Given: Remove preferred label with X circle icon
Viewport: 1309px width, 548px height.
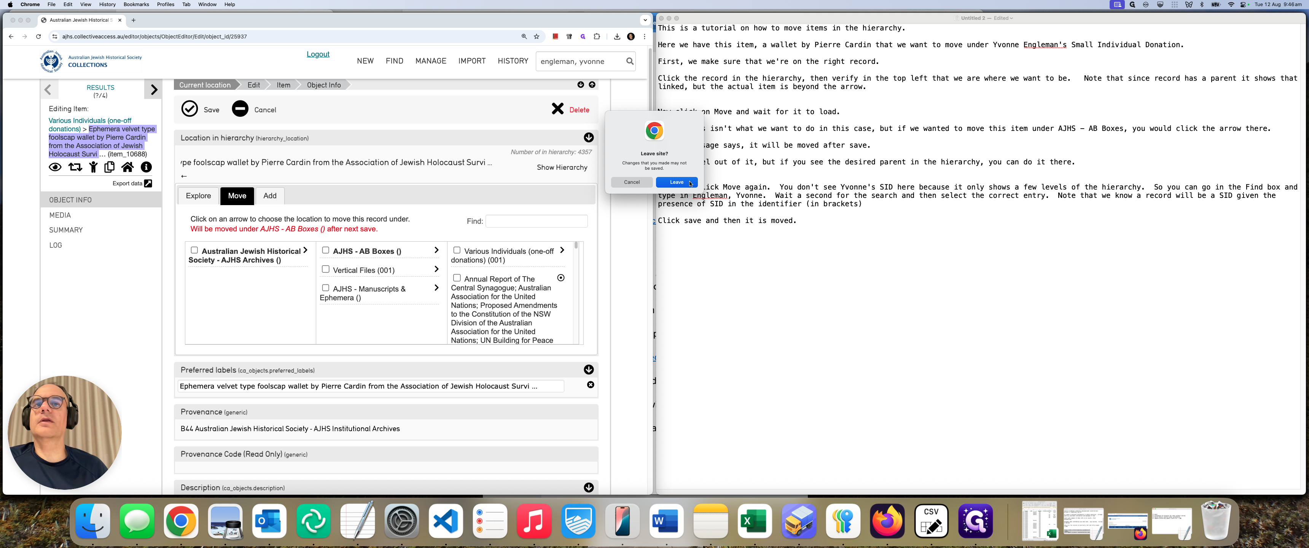Looking at the screenshot, I should pyautogui.click(x=591, y=386).
